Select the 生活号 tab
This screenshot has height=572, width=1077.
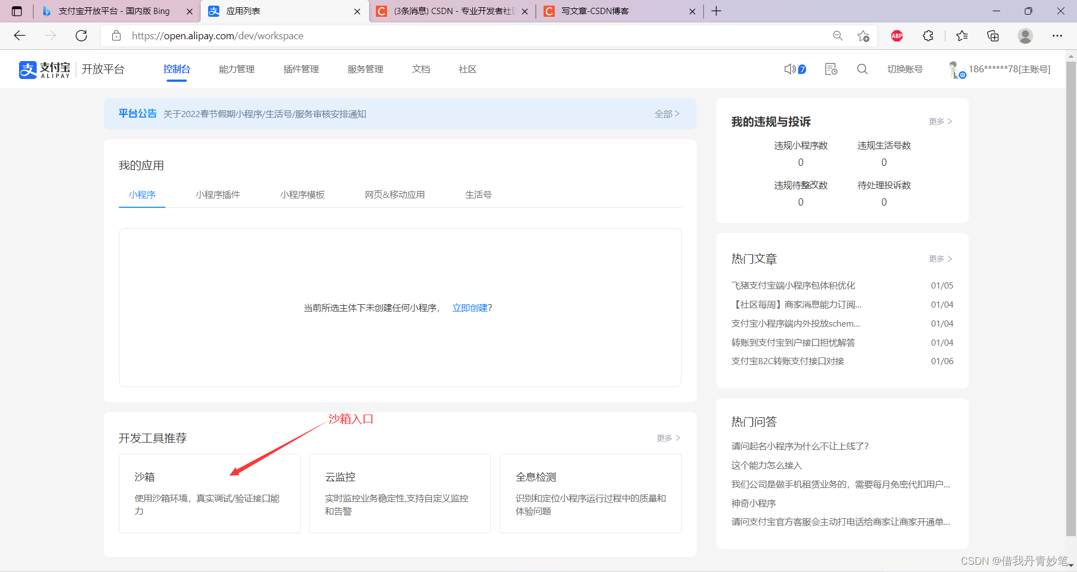[x=478, y=194]
